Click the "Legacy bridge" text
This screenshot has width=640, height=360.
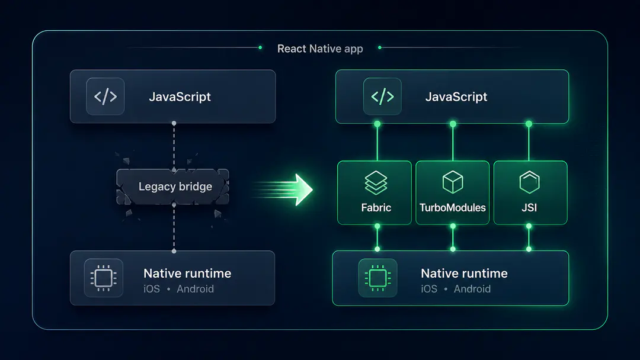[175, 187]
